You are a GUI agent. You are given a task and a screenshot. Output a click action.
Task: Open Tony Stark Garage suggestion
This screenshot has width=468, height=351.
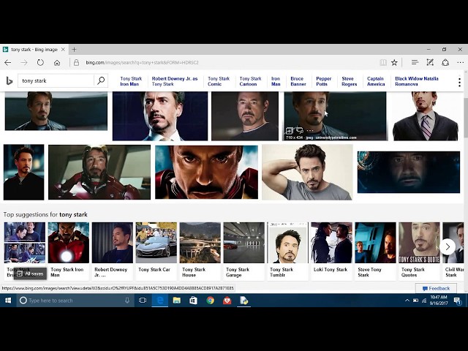point(244,251)
